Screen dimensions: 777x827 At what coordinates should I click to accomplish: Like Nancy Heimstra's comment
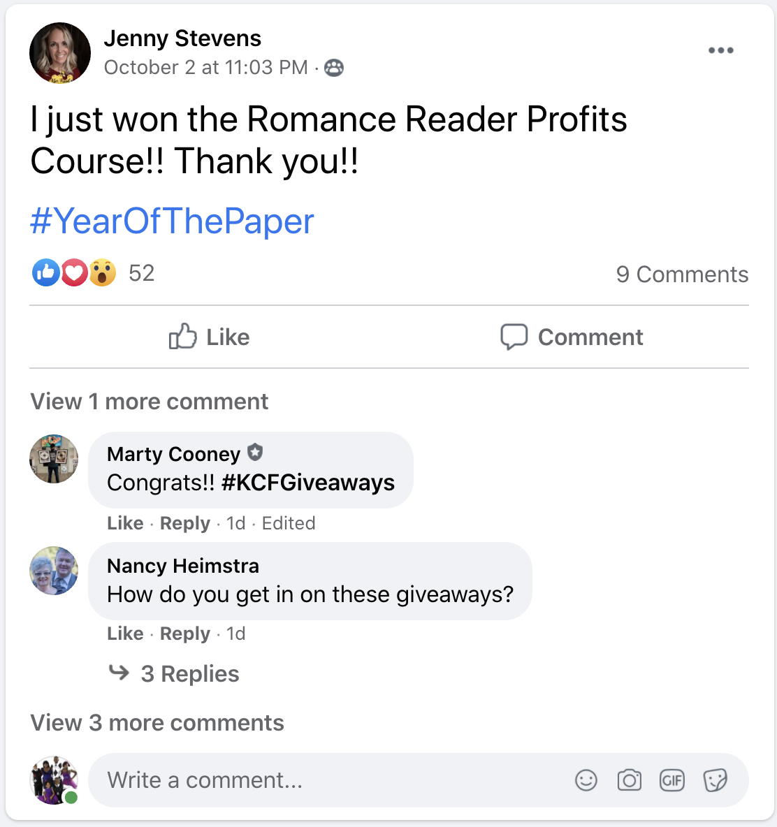(x=125, y=634)
